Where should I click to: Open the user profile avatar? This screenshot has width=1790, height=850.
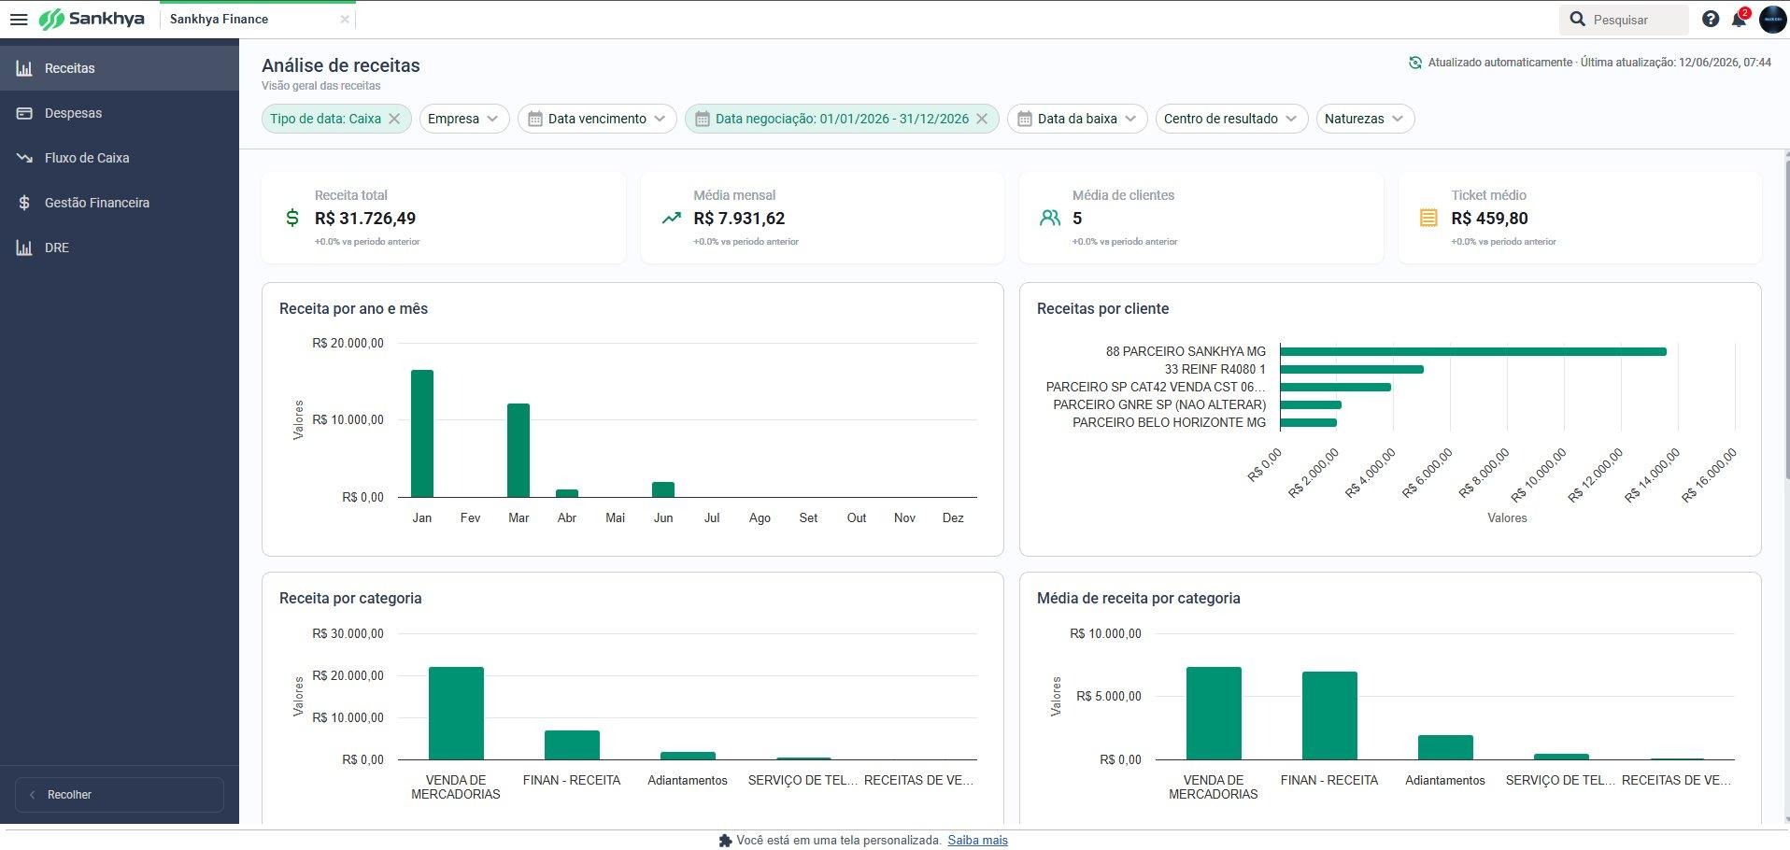1772,20
